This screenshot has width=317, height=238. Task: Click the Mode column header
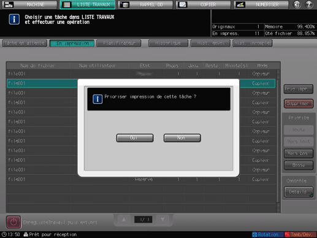[x=262, y=66]
